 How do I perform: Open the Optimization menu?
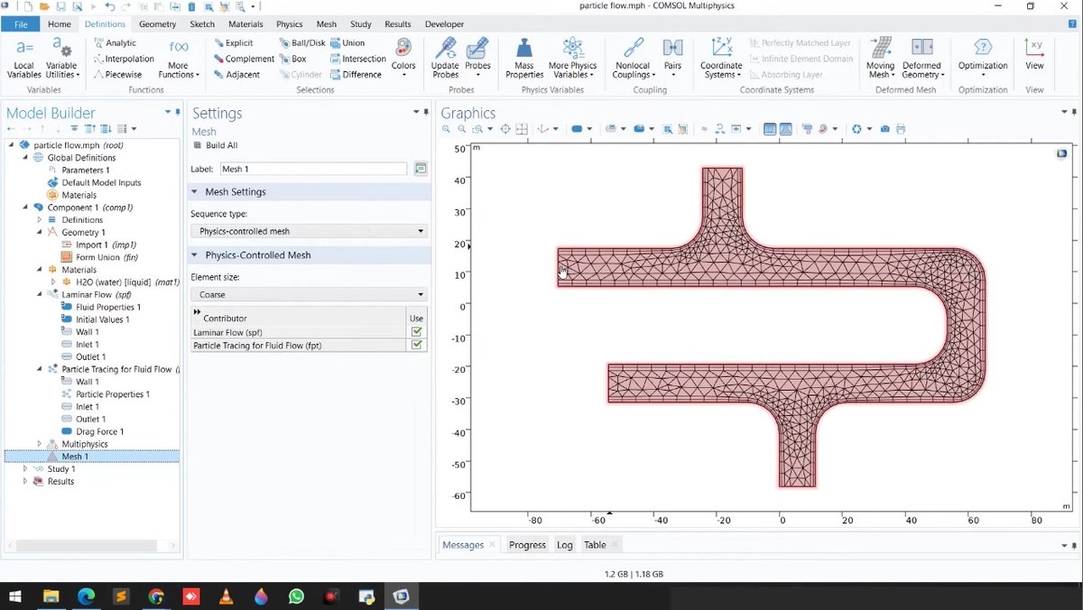(983, 58)
